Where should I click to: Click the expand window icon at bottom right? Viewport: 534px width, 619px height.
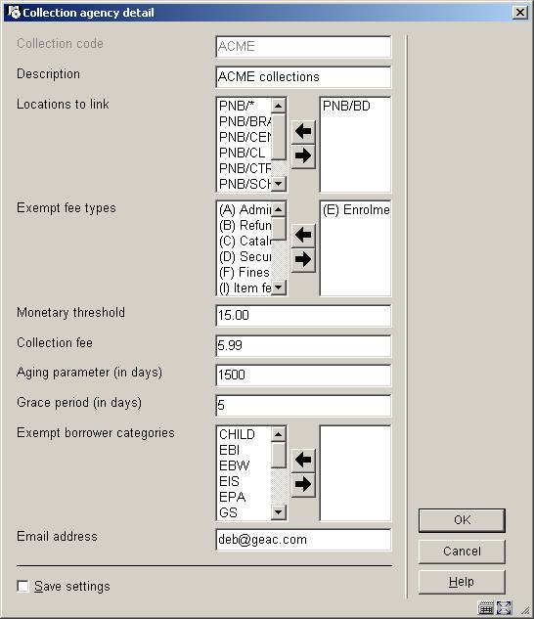504,608
